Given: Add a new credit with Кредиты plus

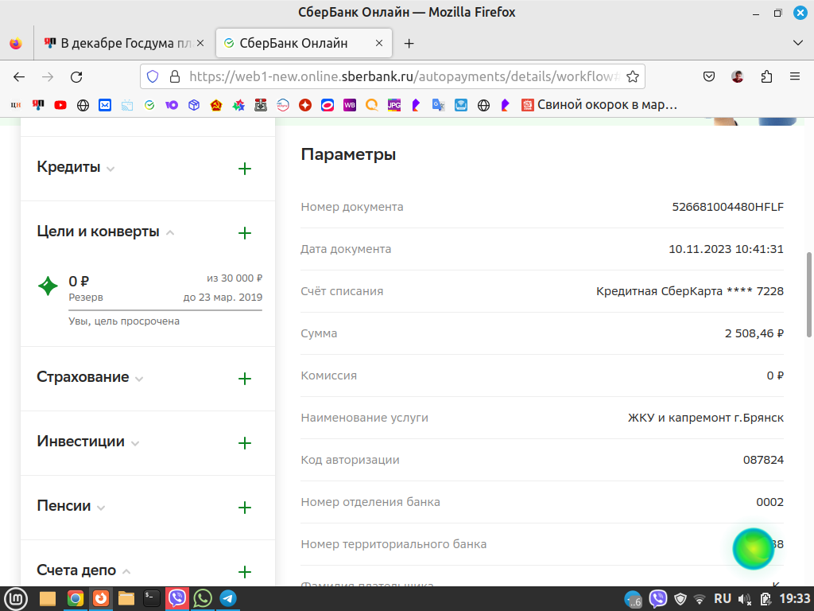Looking at the screenshot, I should tap(245, 169).
